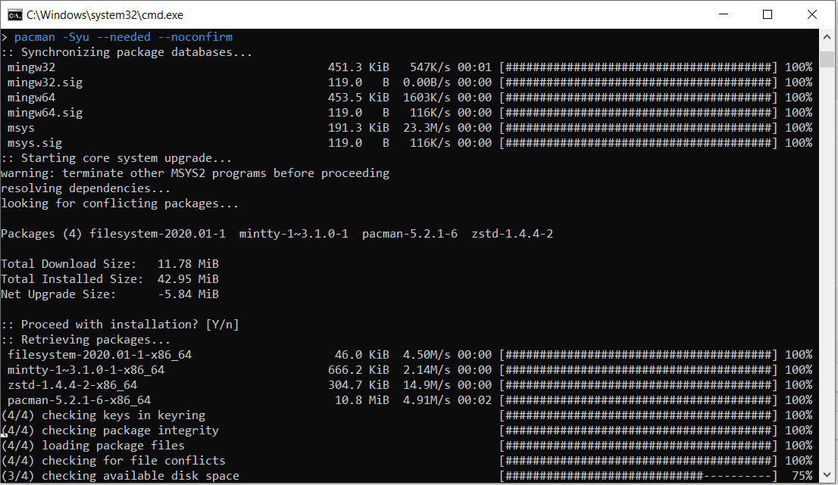Click the close window button
The image size is (838, 485).
(812, 14)
